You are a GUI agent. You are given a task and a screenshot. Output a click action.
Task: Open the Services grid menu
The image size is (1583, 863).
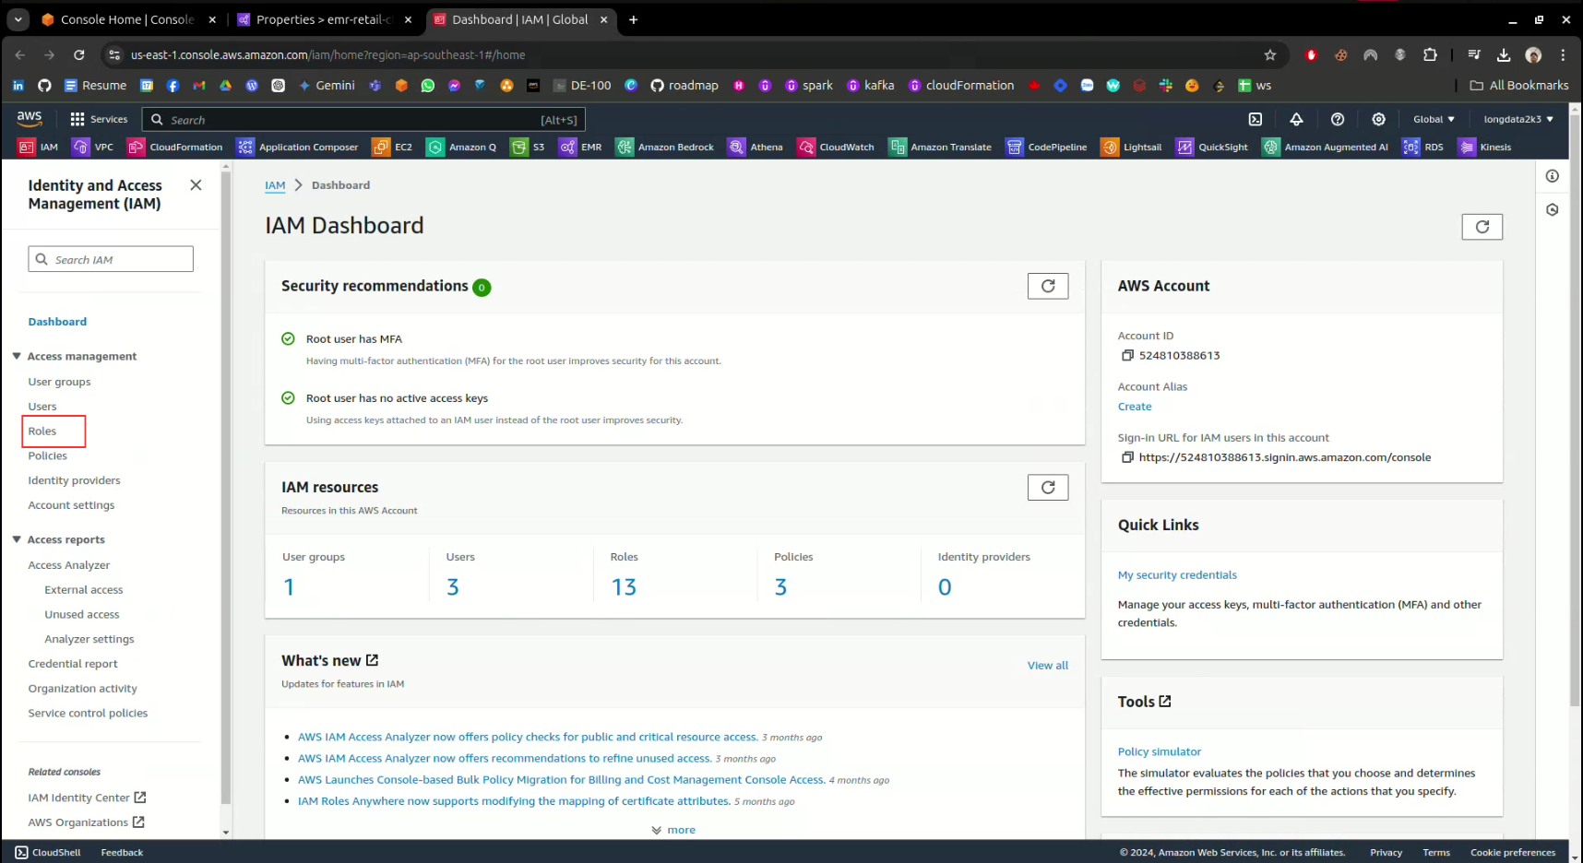pyautogui.click(x=98, y=119)
